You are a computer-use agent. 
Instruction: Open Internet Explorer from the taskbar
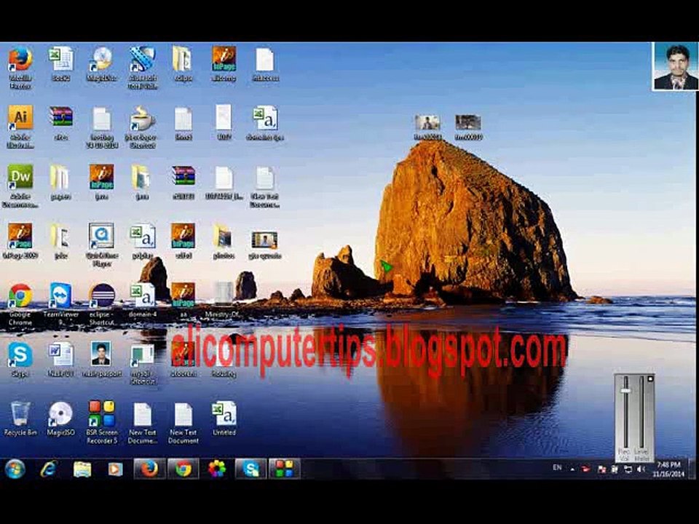click(x=49, y=469)
